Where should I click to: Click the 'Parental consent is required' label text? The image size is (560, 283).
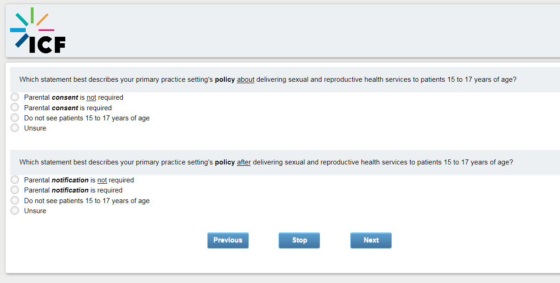point(68,108)
